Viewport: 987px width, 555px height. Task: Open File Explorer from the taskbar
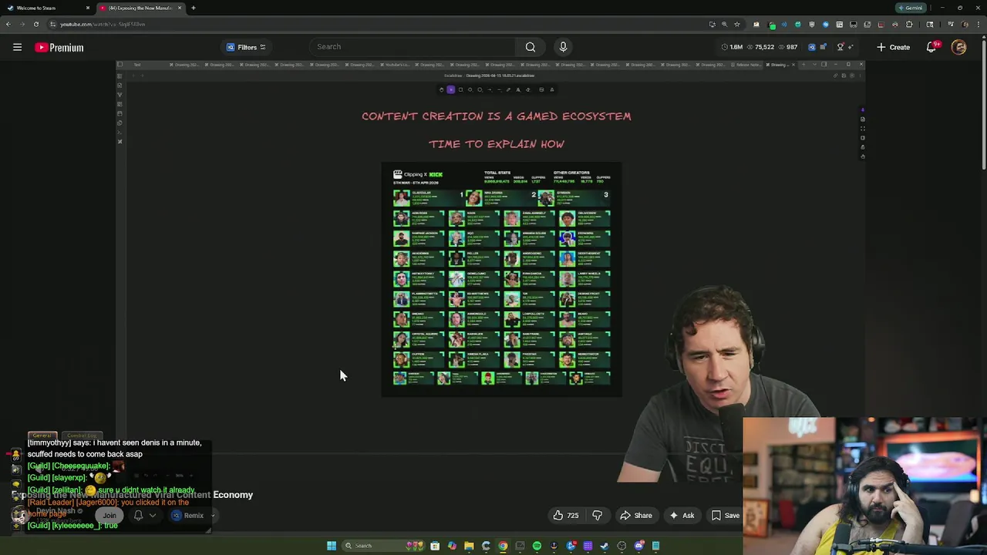pyautogui.click(x=469, y=546)
